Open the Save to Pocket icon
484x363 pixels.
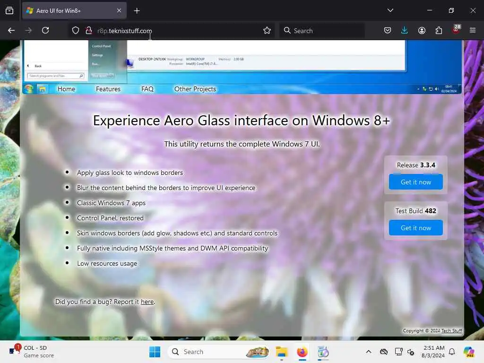coord(388,30)
